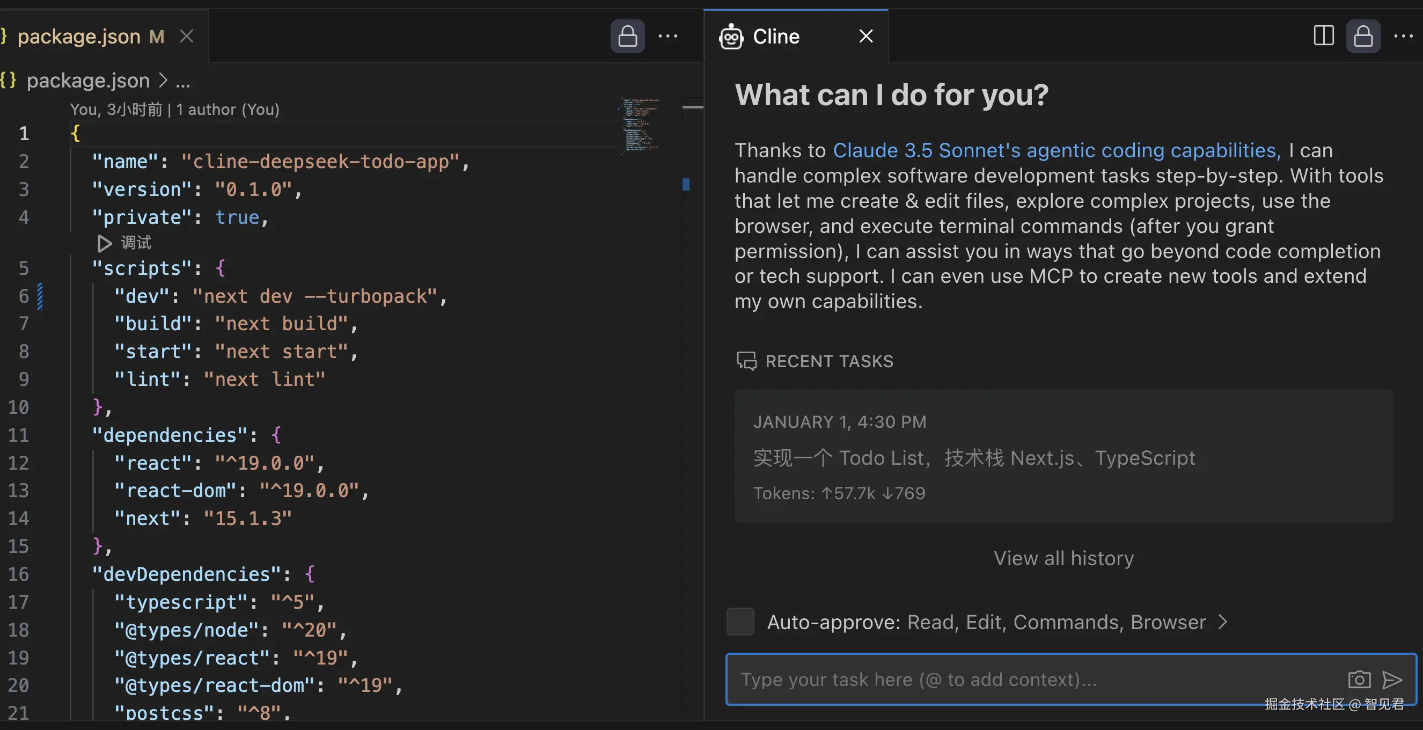
Task: Click View all history
Action: coord(1063,558)
